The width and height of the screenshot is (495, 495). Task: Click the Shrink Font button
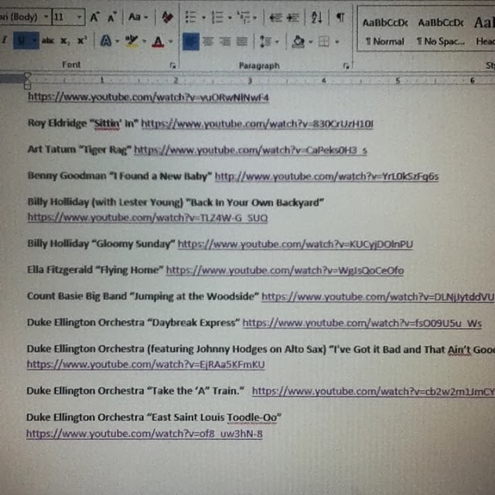pyautogui.click(x=111, y=17)
